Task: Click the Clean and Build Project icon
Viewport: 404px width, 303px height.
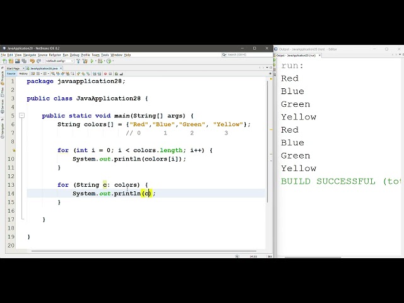Action: [85, 61]
